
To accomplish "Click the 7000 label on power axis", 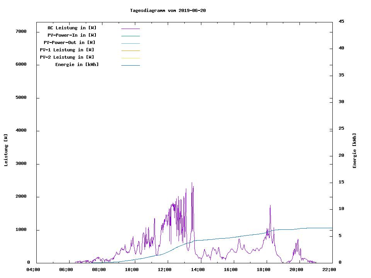I will point(21,31).
